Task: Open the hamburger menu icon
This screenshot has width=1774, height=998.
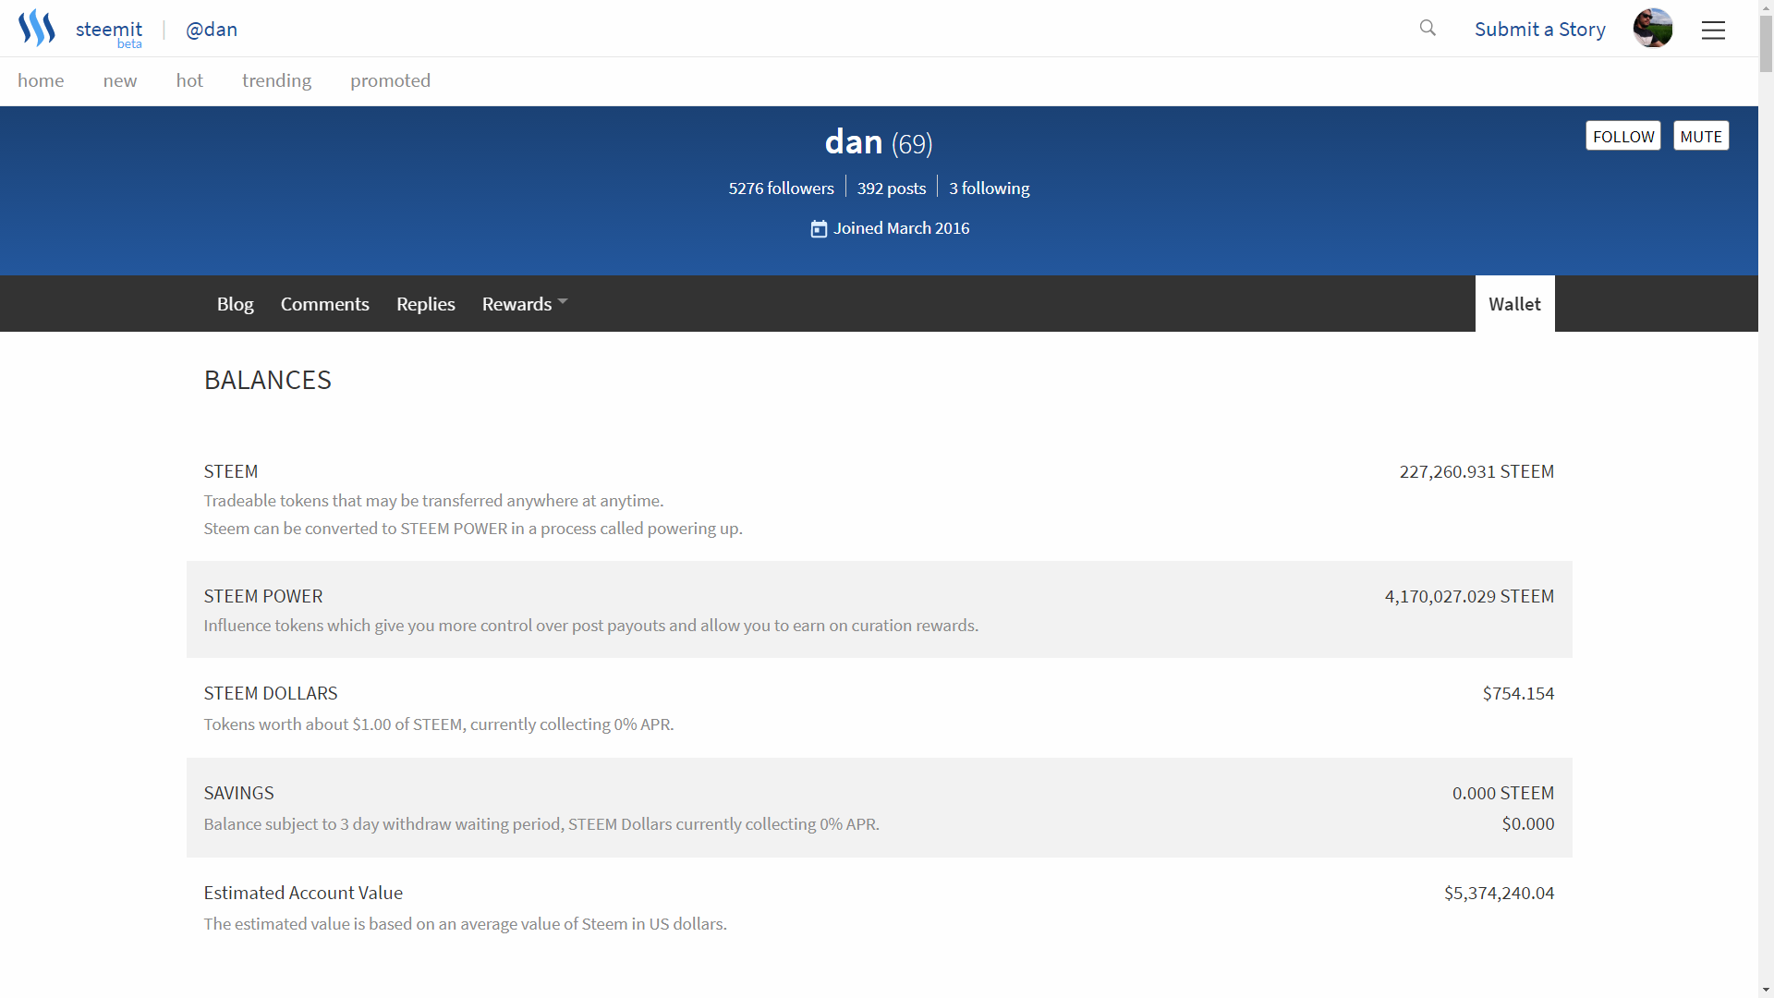Action: (1713, 30)
